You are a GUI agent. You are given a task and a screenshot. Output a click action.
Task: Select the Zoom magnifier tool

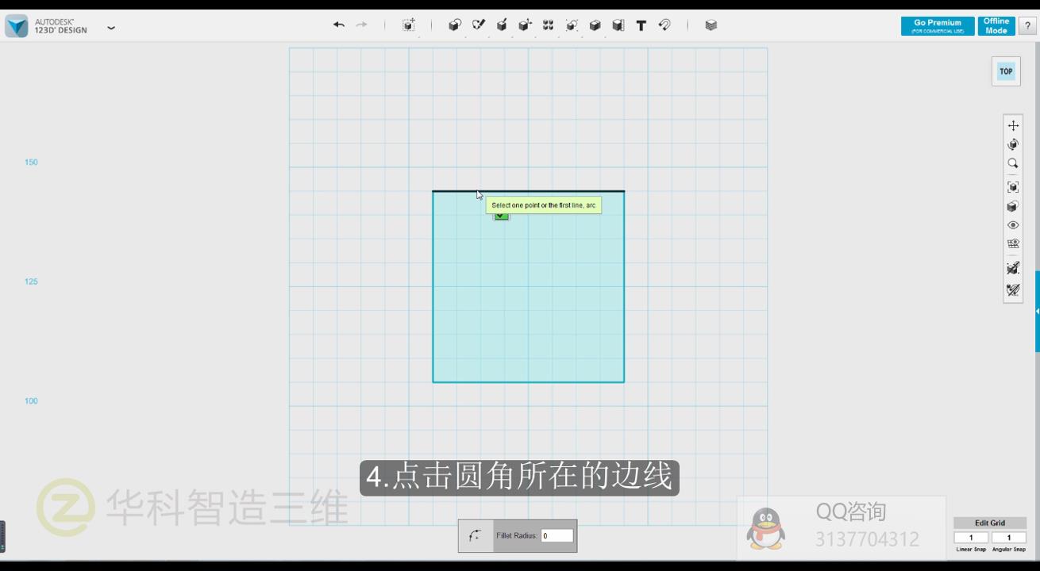(1013, 163)
